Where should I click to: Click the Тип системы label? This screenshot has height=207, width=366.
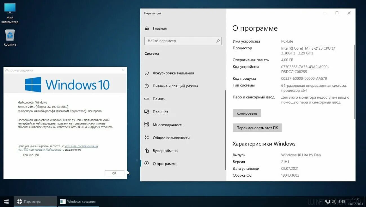(244, 85)
